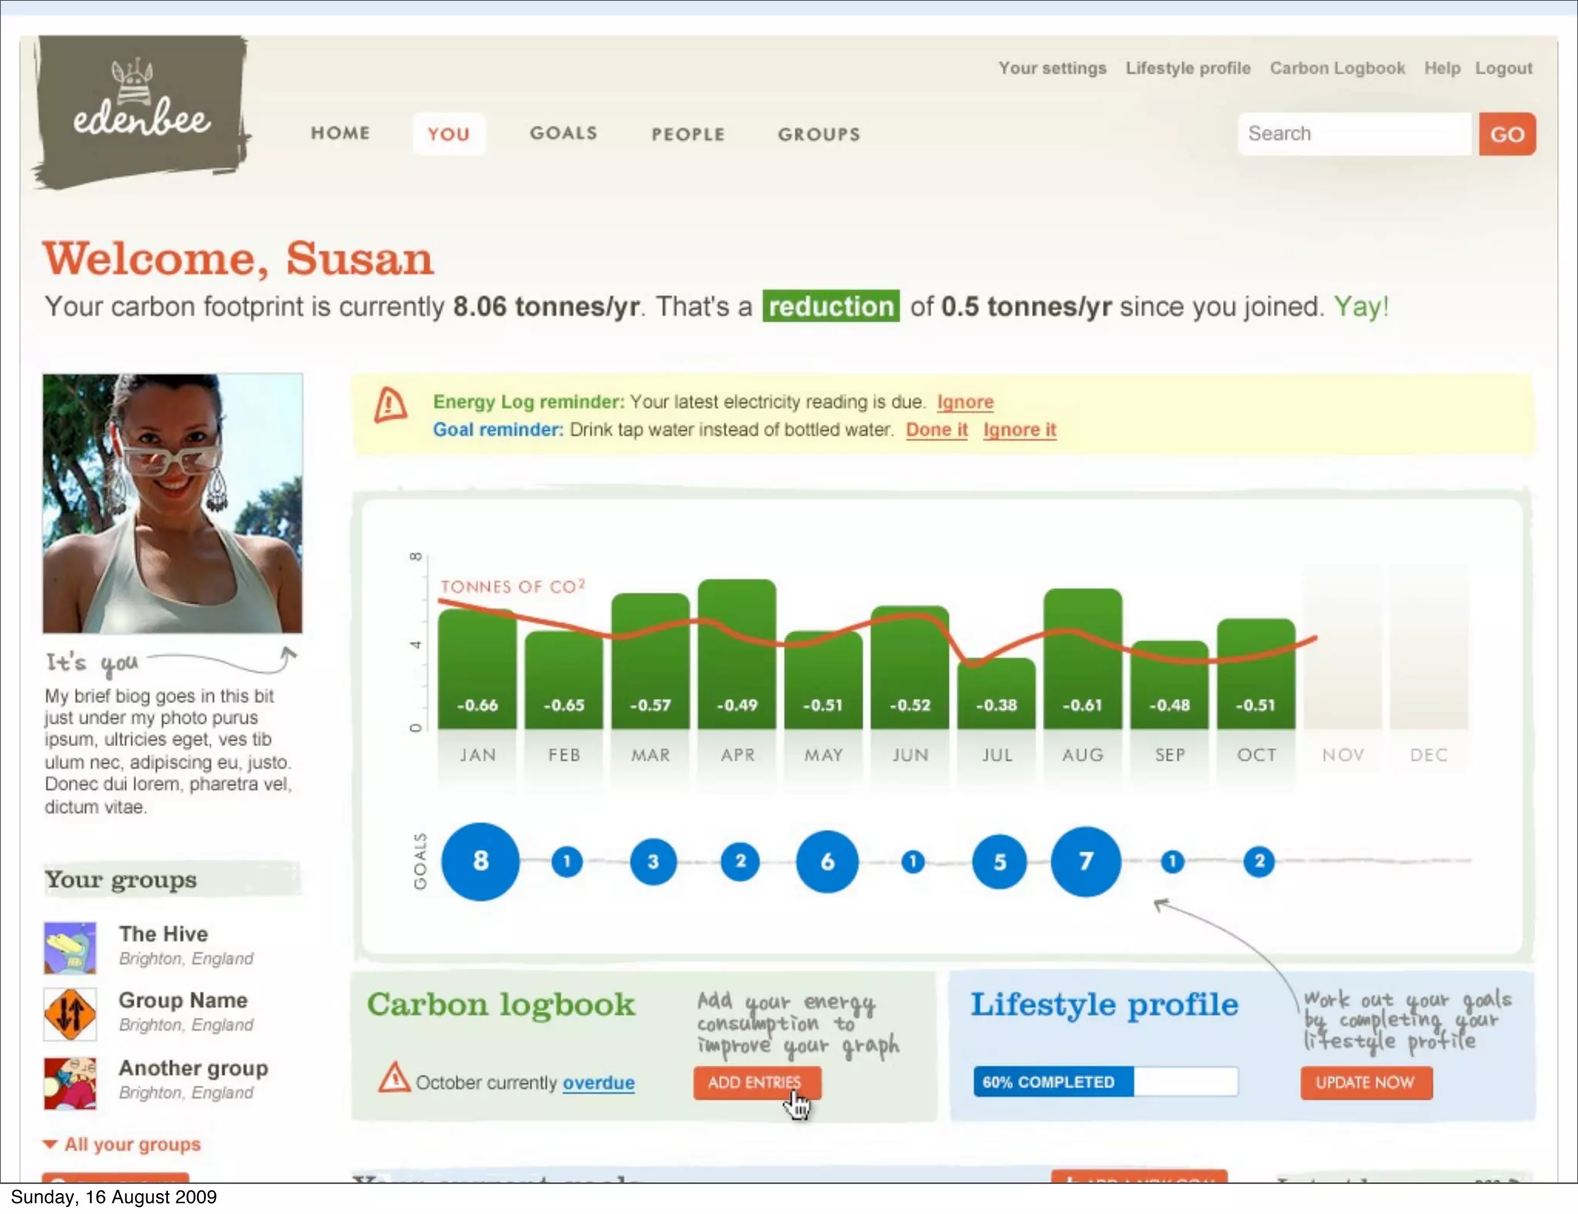The image size is (1578, 1214).
Task: Click the UPDATE NOW button
Action: (1365, 1082)
